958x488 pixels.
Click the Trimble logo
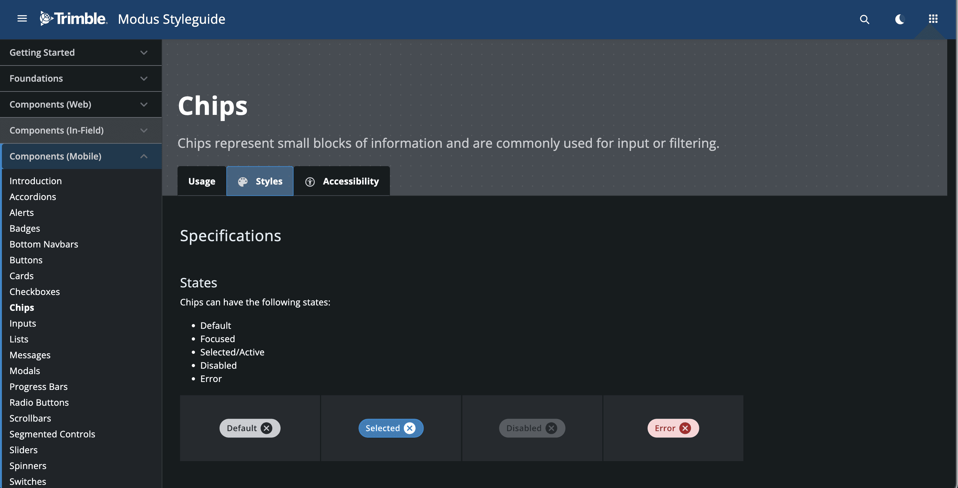[x=74, y=19]
